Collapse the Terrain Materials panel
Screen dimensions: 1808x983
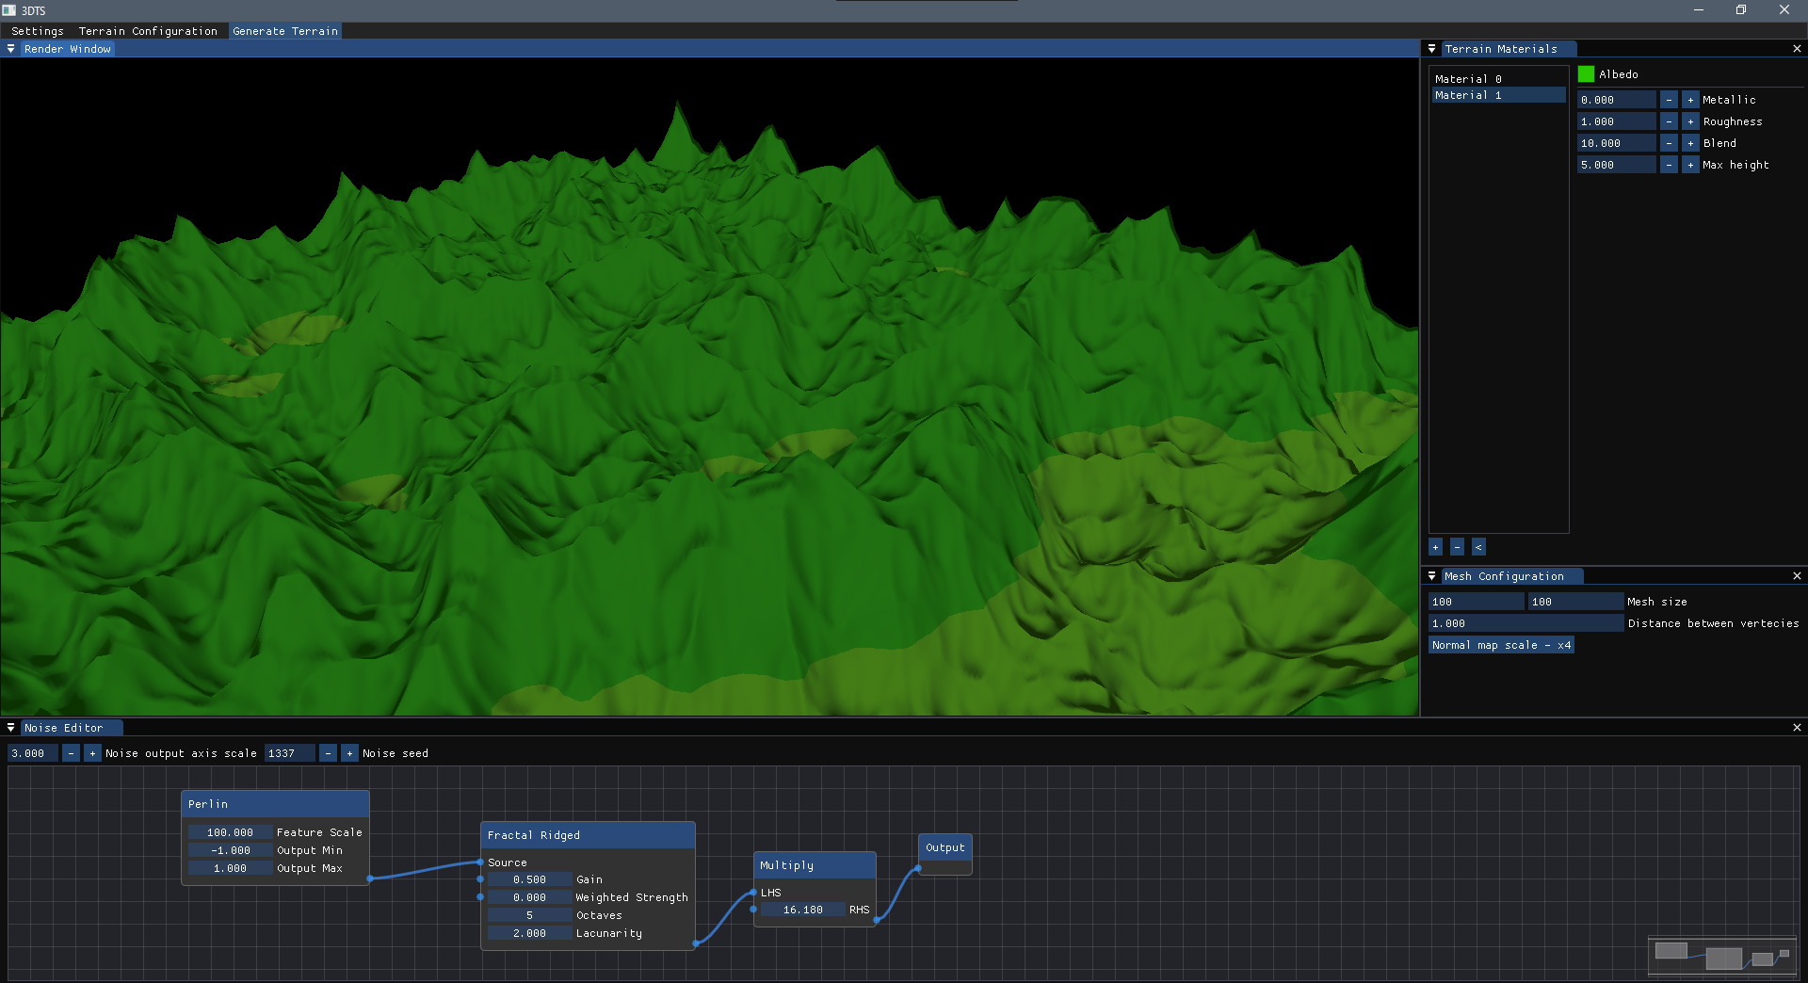point(1431,49)
